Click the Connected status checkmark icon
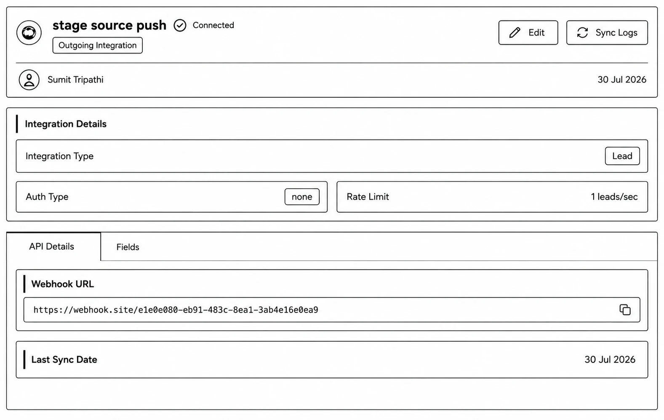Screen dimensions: 664x420 point(180,26)
